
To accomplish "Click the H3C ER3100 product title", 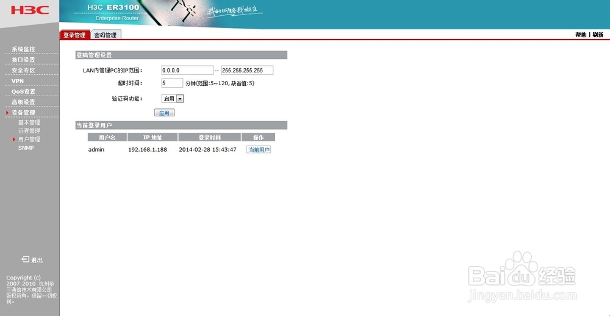I will 113,7.
